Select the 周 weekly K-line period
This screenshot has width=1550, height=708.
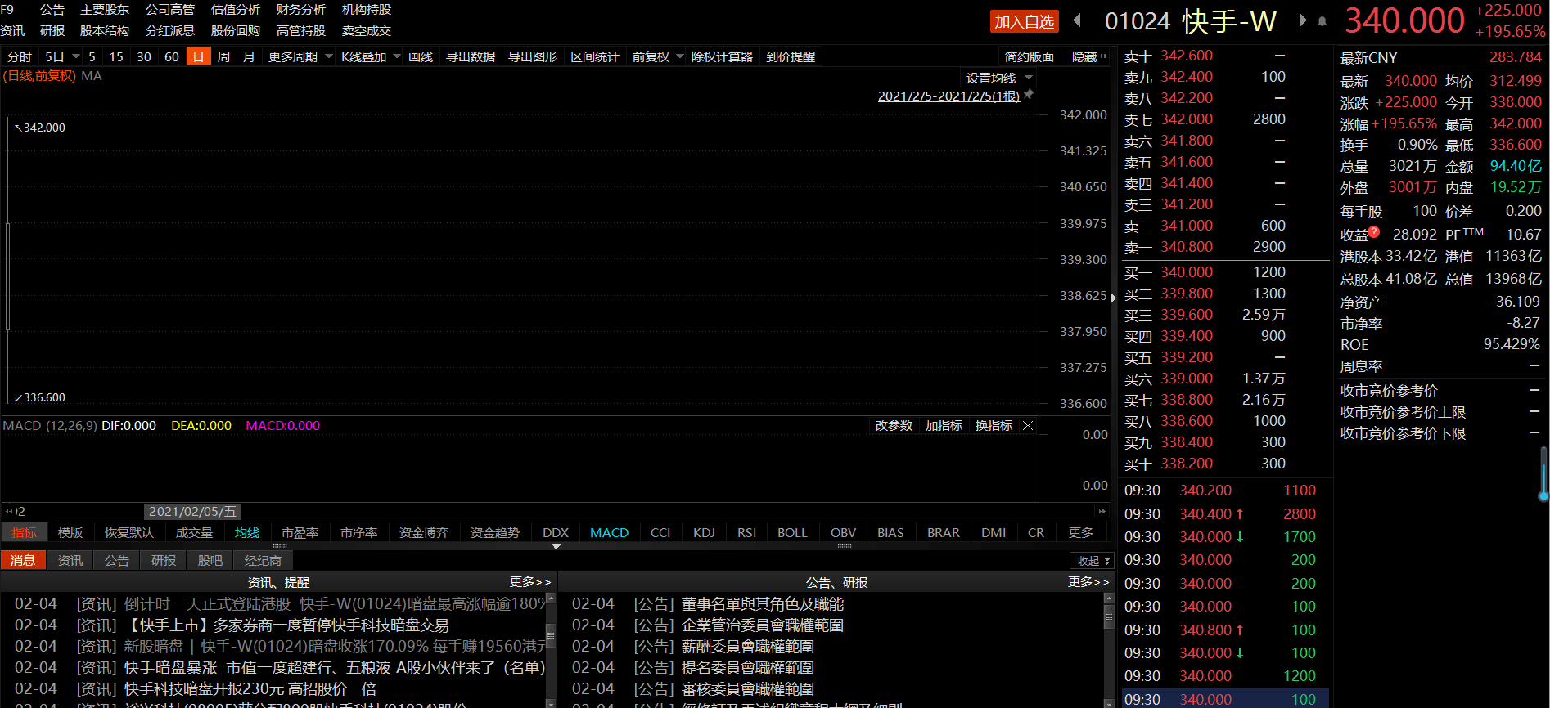point(223,56)
